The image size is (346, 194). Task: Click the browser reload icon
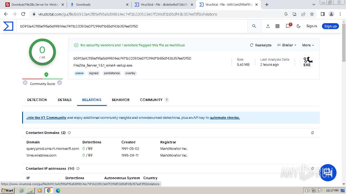[x=23, y=14]
